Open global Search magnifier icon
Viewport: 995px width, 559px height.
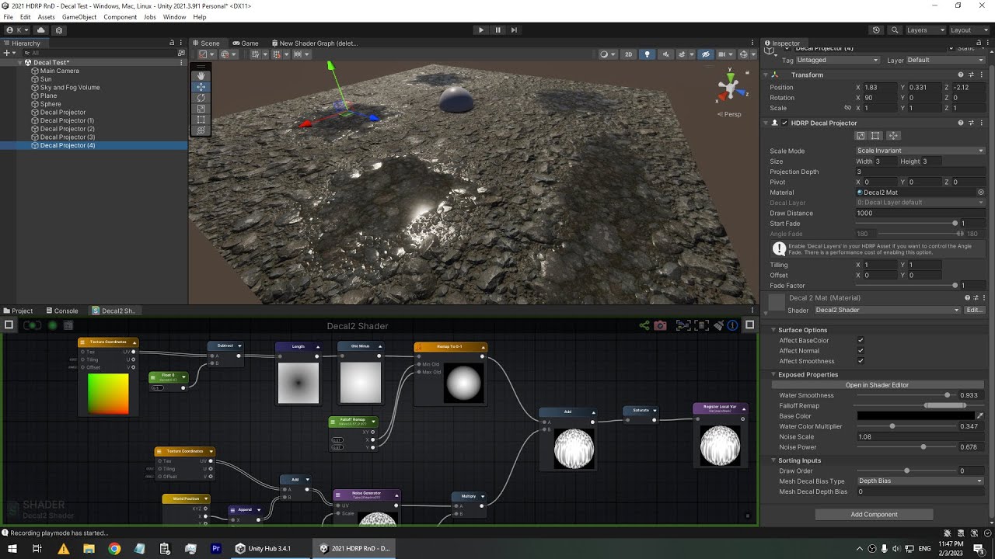tap(893, 30)
